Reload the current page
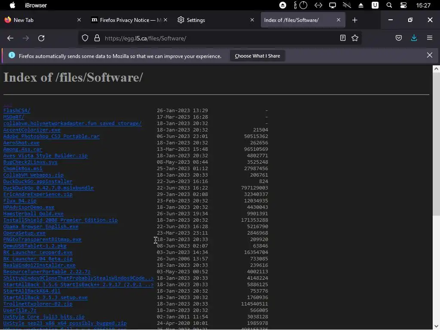Viewport: 440px width, 330px height. [41, 38]
